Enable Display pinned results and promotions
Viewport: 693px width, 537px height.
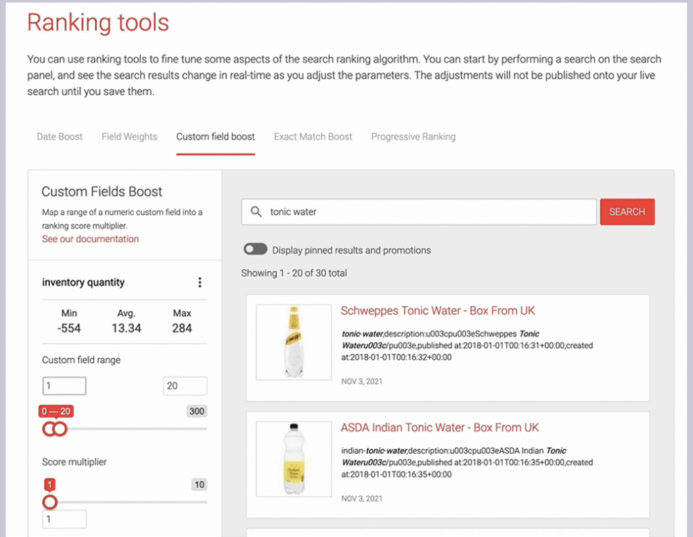click(255, 249)
